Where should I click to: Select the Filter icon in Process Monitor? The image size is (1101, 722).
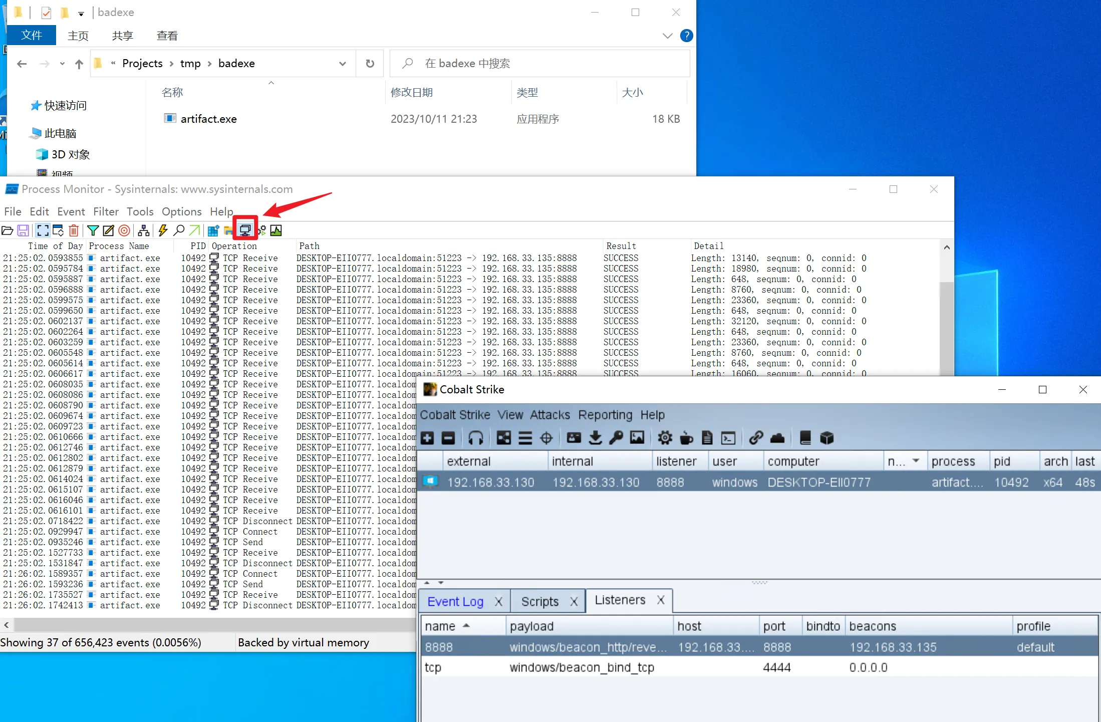[93, 230]
